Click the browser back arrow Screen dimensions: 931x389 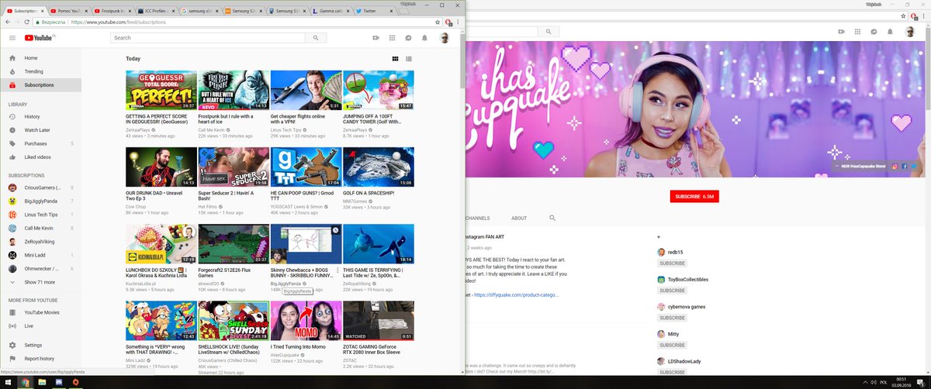(7, 22)
